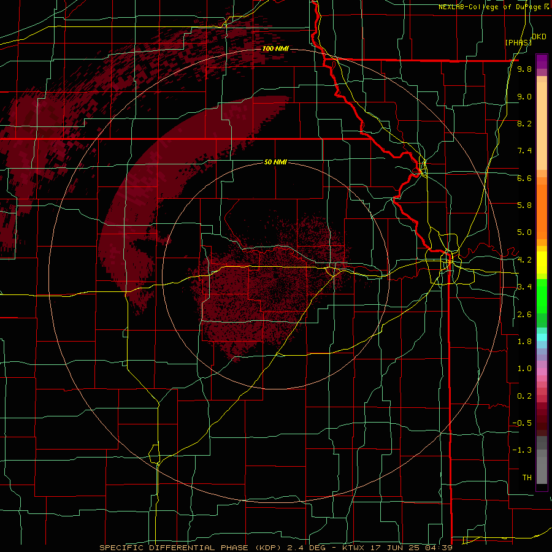Select the 2.6 value on the scale
Viewport: 552px width, 552px height.
524,315
